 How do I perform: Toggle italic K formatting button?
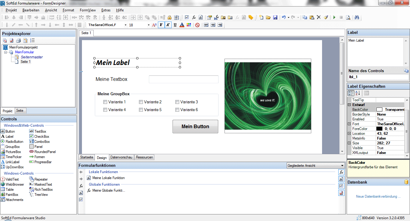(168, 25)
